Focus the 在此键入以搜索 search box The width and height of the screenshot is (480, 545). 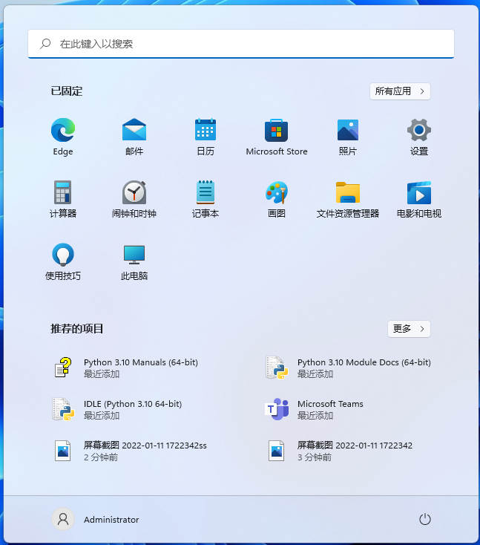pos(241,44)
